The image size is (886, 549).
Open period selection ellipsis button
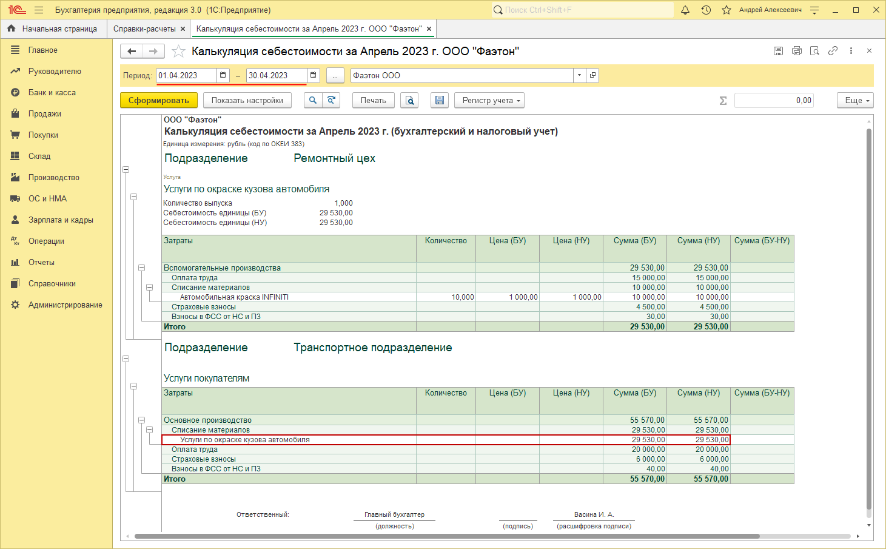point(335,75)
